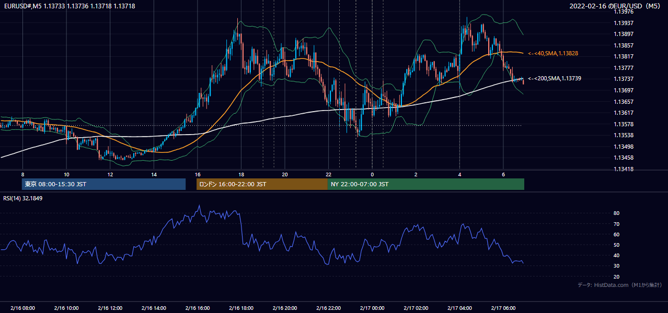Click the RSI scale value 50
668x313 pixels.
pyautogui.click(x=617, y=245)
